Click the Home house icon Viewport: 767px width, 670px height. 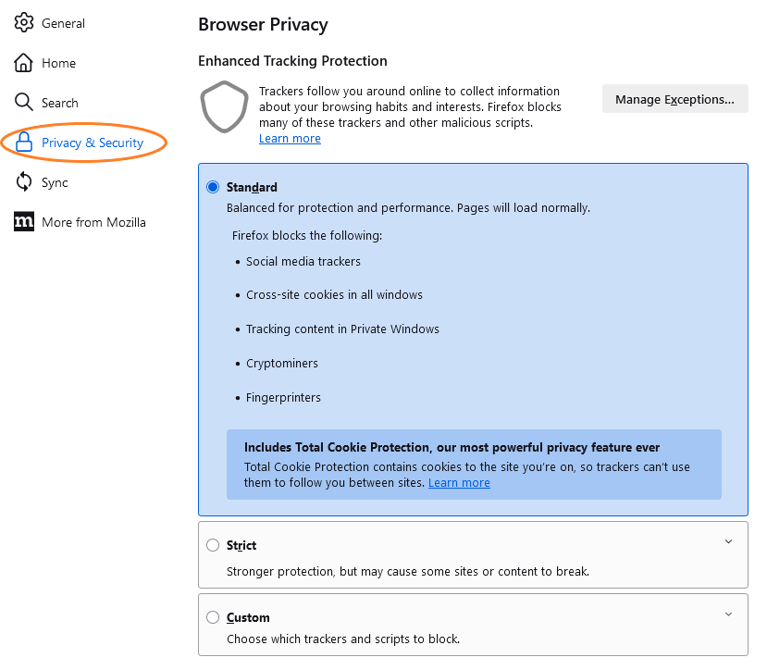(24, 63)
